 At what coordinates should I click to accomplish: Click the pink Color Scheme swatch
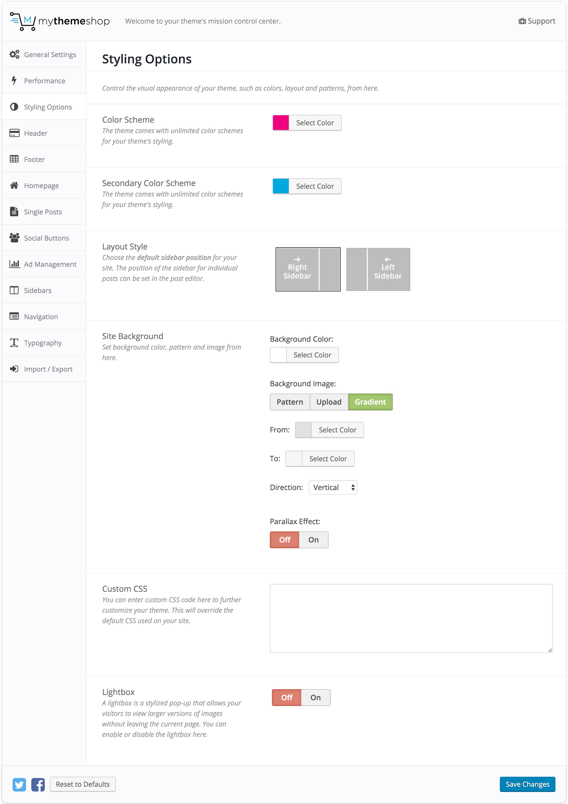click(x=280, y=123)
